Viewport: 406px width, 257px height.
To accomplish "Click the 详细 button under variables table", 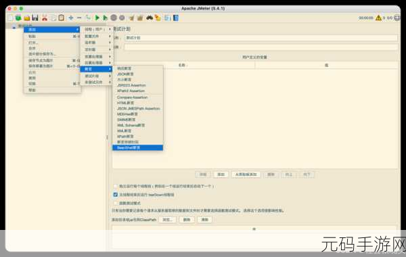I will tap(203, 174).
